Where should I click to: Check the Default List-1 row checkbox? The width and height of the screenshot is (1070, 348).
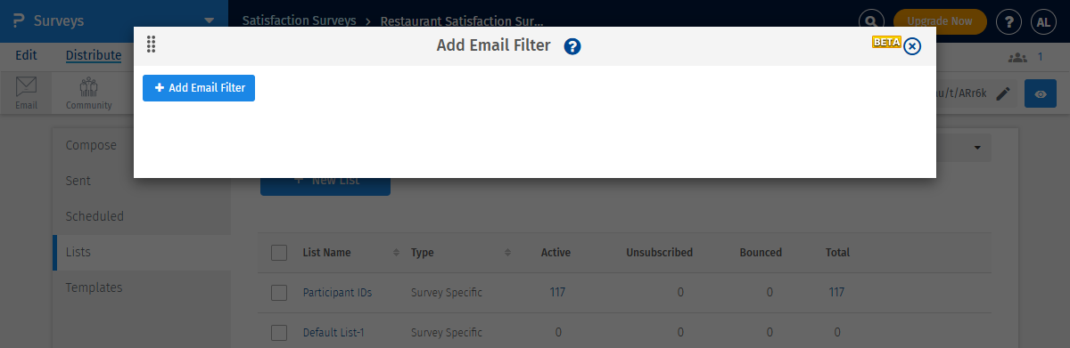[x=279, y=333]
